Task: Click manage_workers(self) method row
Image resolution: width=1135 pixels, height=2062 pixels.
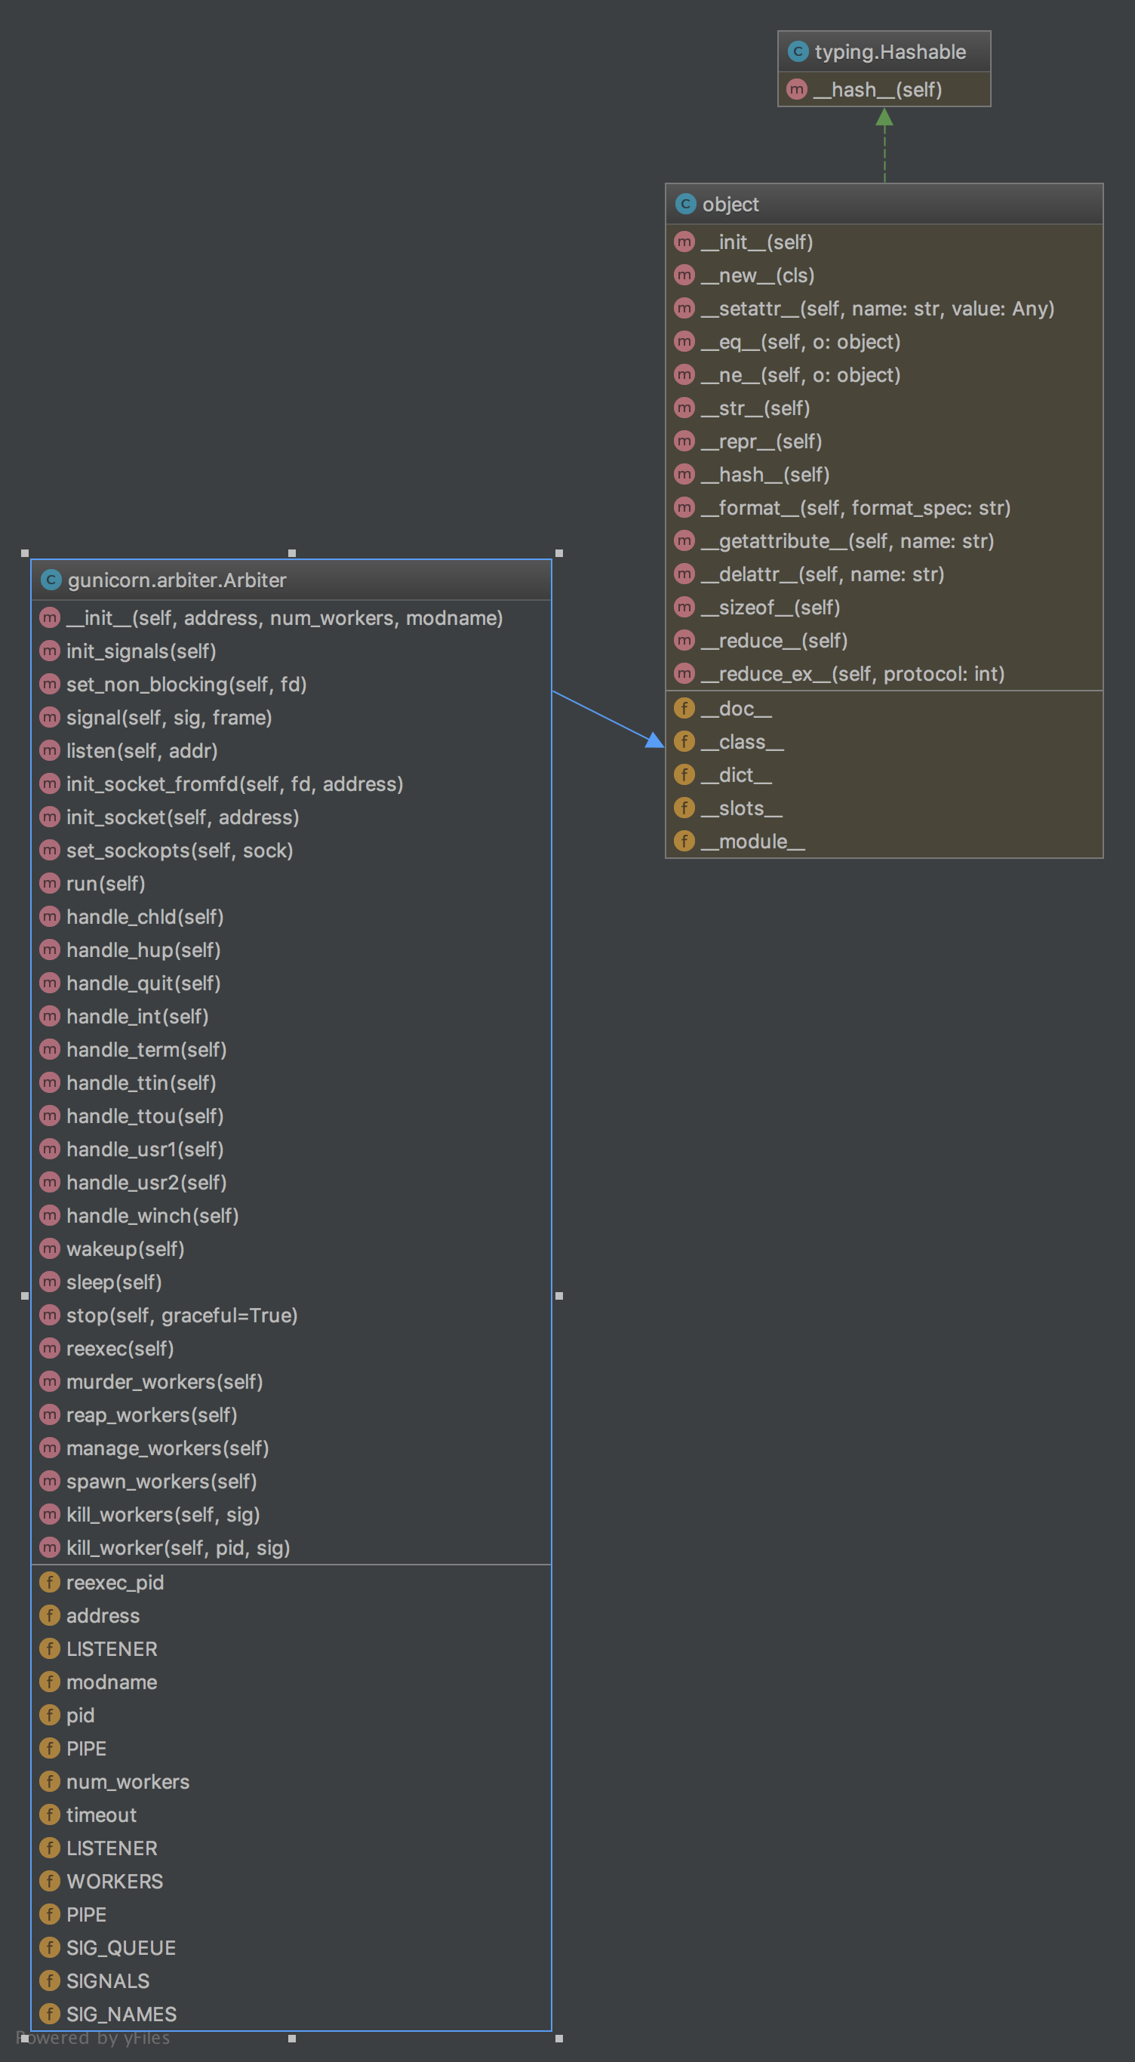Action: tap(291, 1448)
